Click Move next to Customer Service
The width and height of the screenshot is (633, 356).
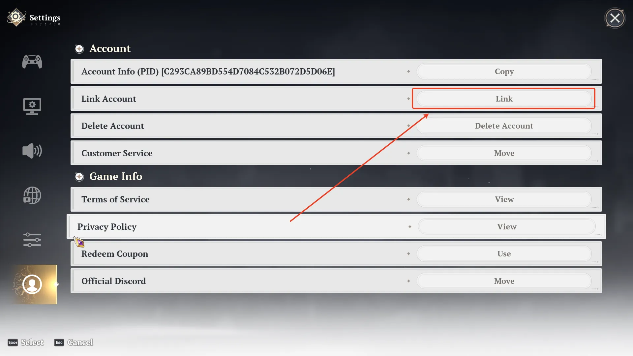click(504, 153)
